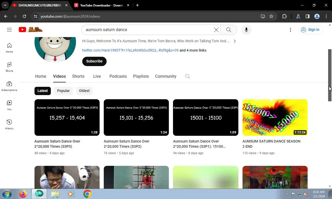The width and height of the screenshot is (332, 199).
Task: Play thumbnail showing 15,257 - 15,404
Action: [67, 117]
